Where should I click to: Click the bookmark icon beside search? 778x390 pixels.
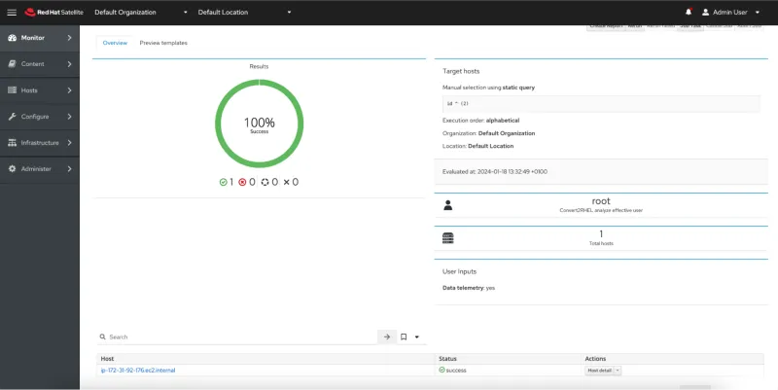coord(404,337)
